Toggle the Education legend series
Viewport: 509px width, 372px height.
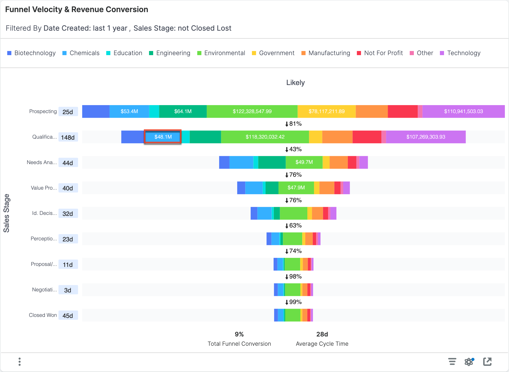click(x=128, y=53)
